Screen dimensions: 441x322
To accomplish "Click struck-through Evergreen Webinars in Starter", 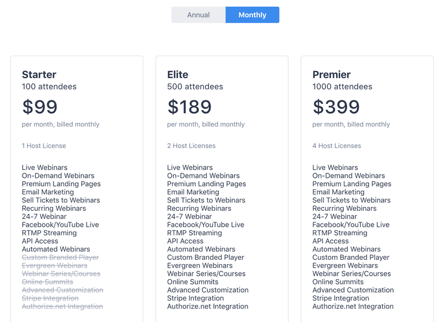I will 55,265.
